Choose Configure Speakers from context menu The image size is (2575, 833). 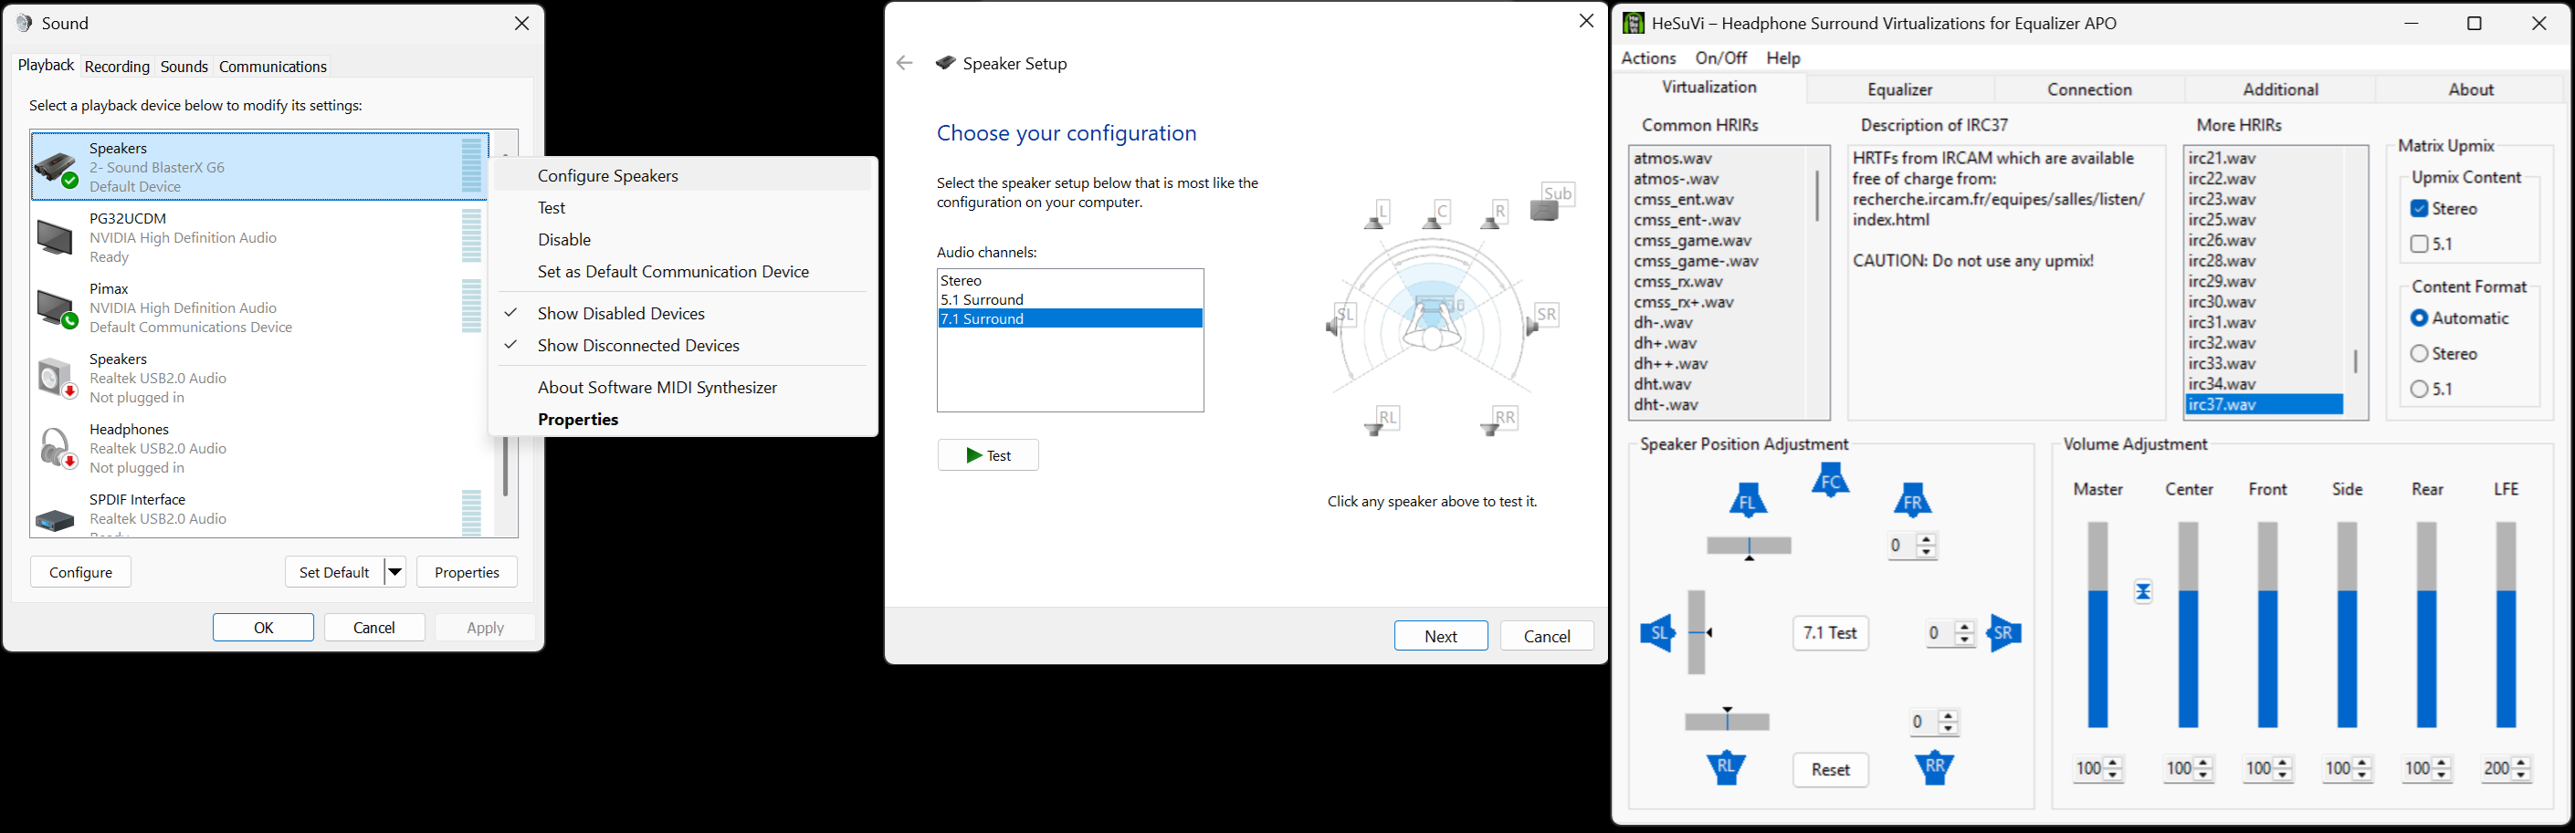pyautogui.click(x=684, y=176)
